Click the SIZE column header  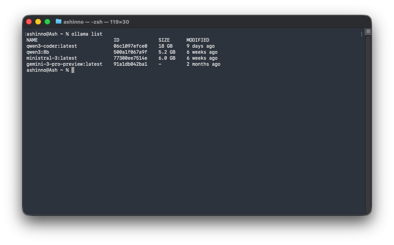coord(164,40)
